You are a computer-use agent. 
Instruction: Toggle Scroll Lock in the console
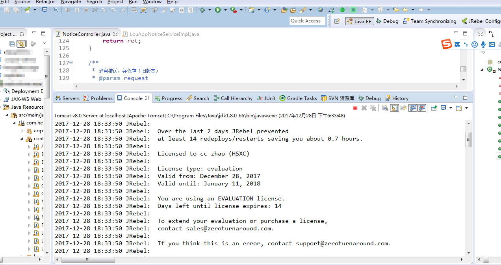click(394, 108)
